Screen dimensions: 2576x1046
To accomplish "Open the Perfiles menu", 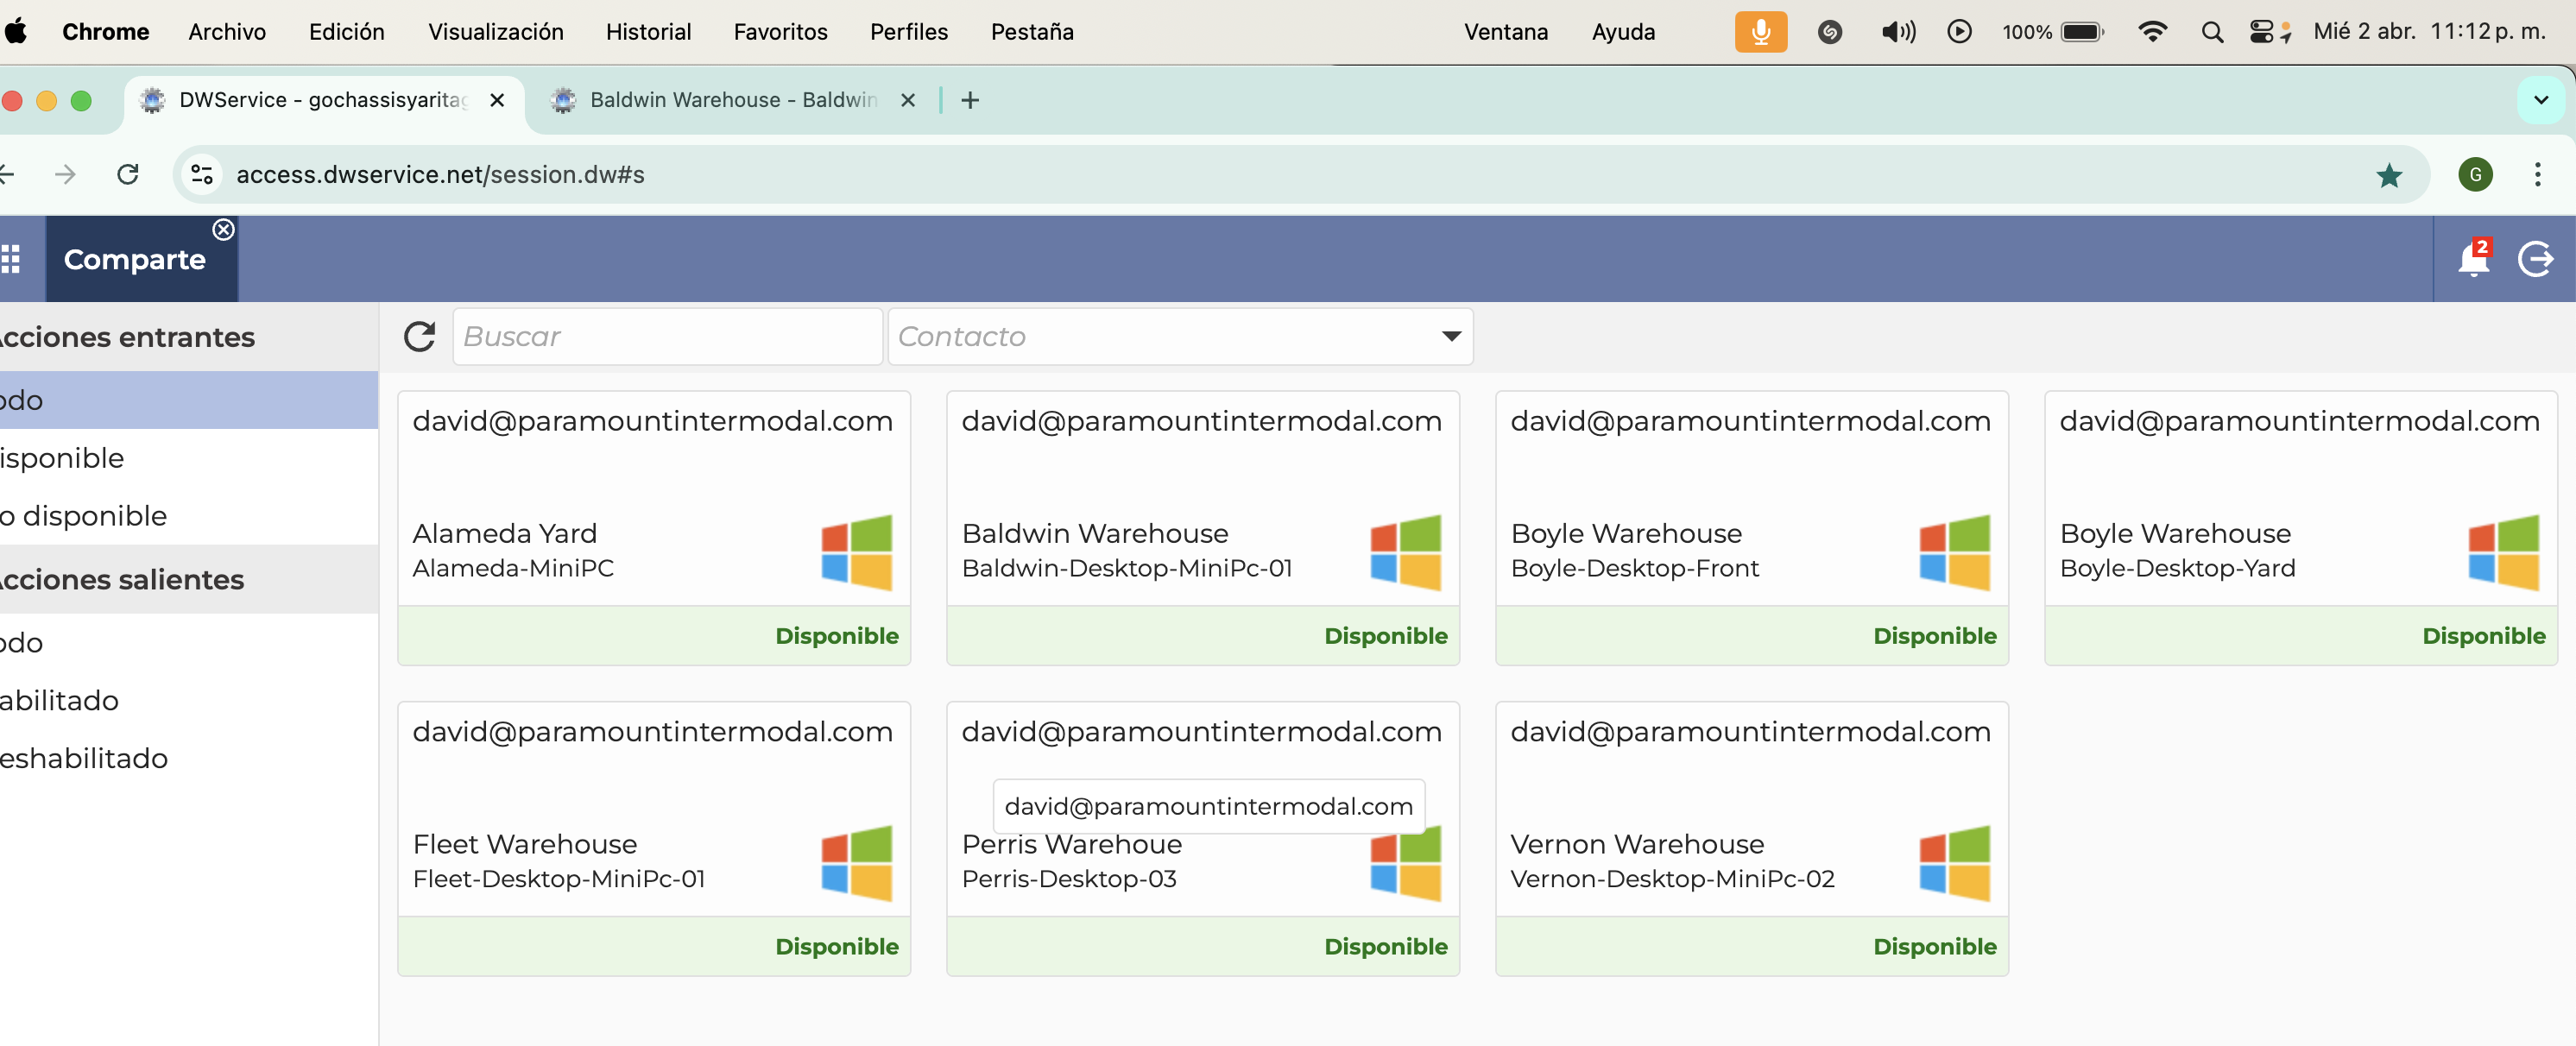I will [x=908, y=32].
